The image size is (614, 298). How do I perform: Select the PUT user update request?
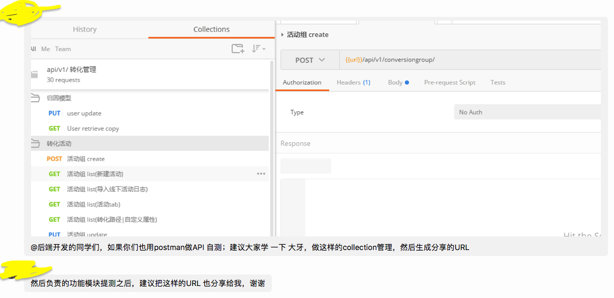[x=84, y=113]
